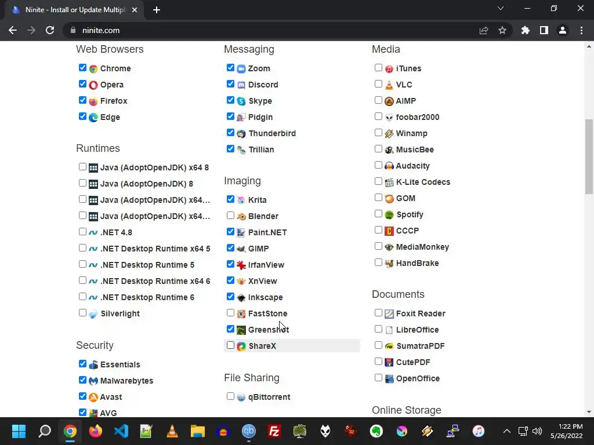Open a new browser tab
The height and width of the screenshot is (445, 594).
pos(157,10)
